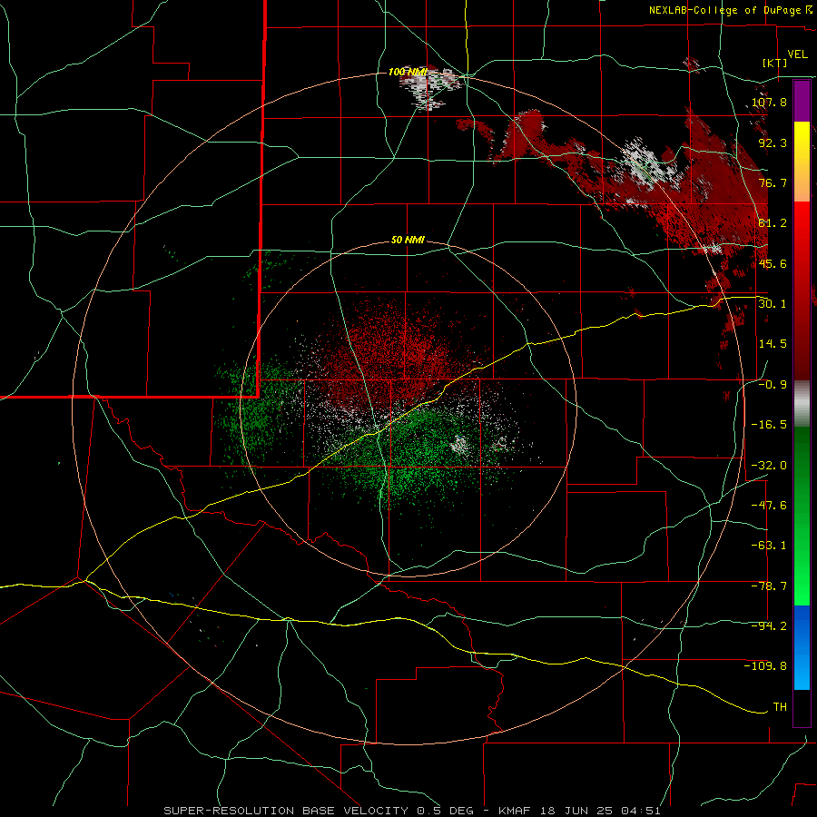
Task: Click the [KT] units label
Action: (x=775, y=63)
